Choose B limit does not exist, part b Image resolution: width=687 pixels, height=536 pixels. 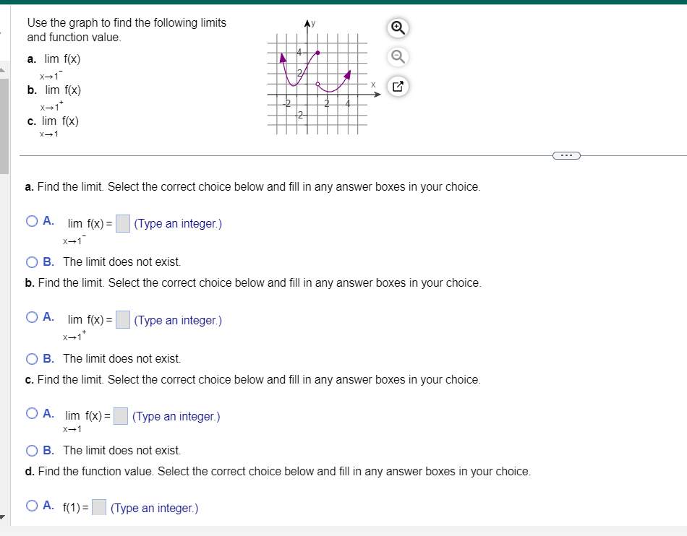point(32,359)
